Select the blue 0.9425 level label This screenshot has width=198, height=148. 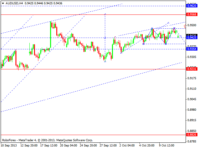point(192,38)
